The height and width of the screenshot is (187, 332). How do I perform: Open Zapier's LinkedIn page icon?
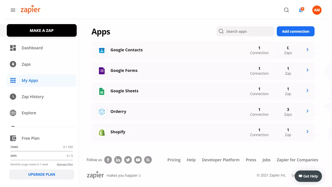[118, 160]
